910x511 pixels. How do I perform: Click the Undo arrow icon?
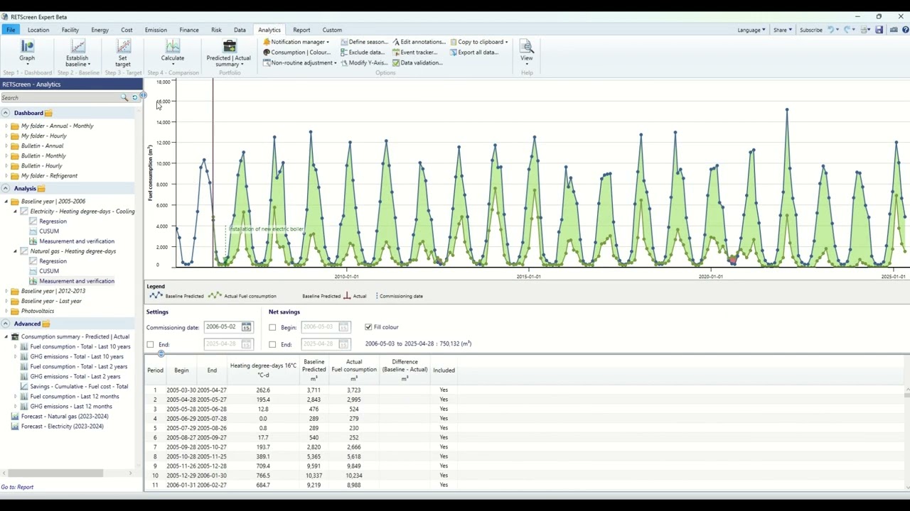click(x=831, y=30)
